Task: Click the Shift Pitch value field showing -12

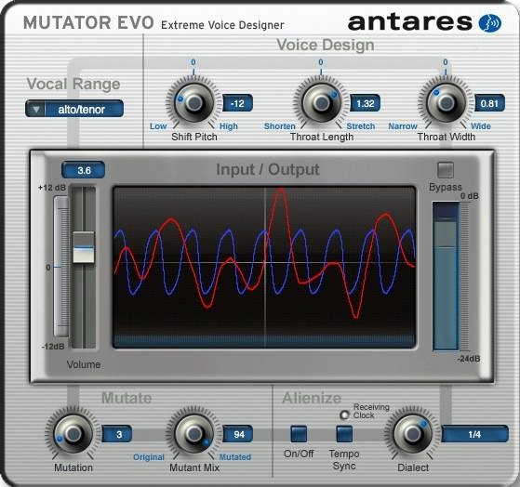Action: pos(237,104)
